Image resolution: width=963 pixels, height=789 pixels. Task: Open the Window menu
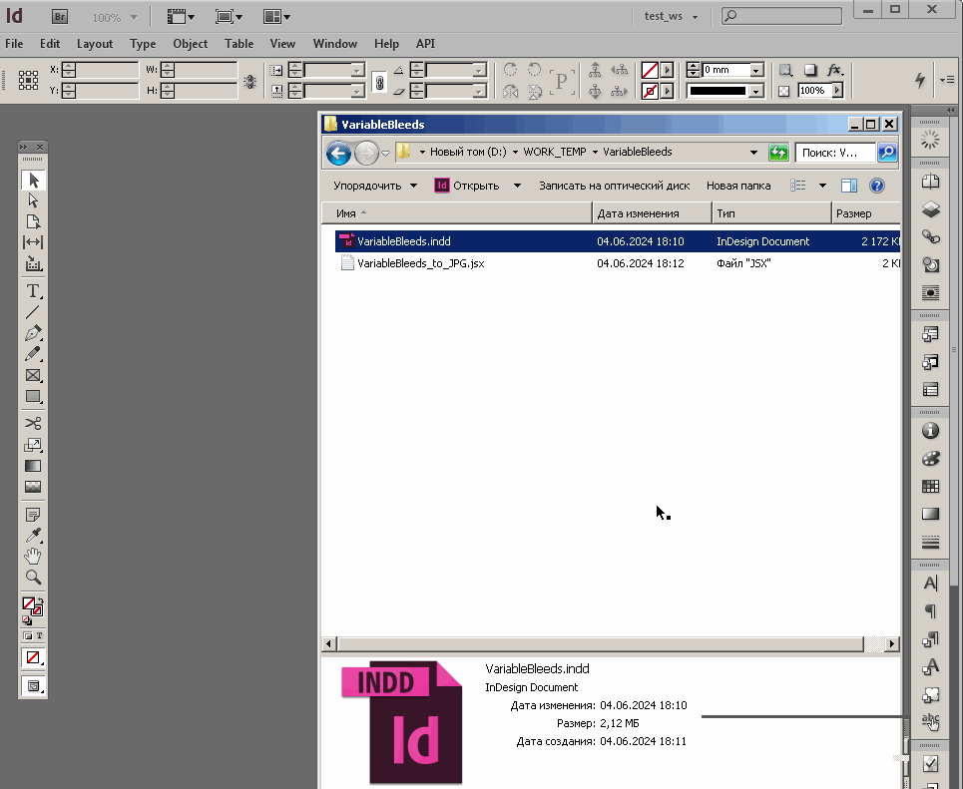(x=334, y=44)
